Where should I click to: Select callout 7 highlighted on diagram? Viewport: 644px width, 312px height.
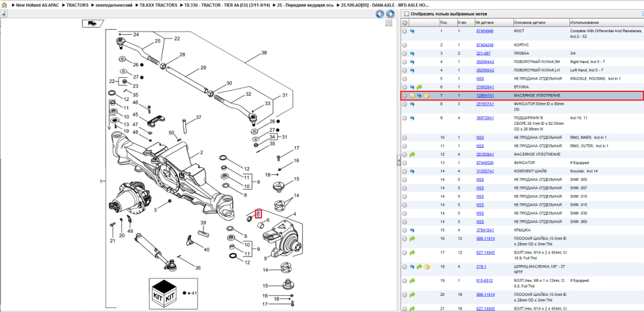point(258,214)
